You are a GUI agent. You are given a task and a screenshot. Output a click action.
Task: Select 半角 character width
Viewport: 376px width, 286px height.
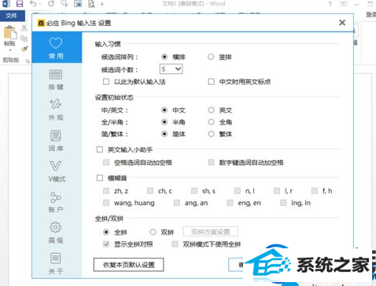164,122
